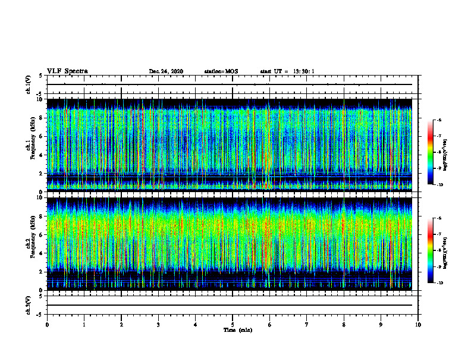Screen dimensions: 471x364
Task: Click the '-6' label on the ch.1 color scale
Action: (x=439, y=120)
